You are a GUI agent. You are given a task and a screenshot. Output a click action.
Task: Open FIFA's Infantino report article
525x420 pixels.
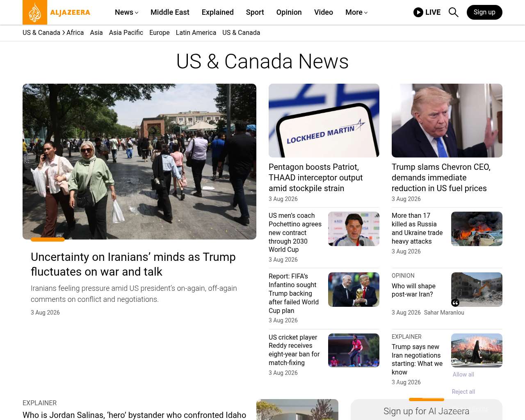click(x=294, y=293)
